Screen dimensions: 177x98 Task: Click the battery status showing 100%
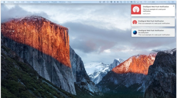point(151,2)
